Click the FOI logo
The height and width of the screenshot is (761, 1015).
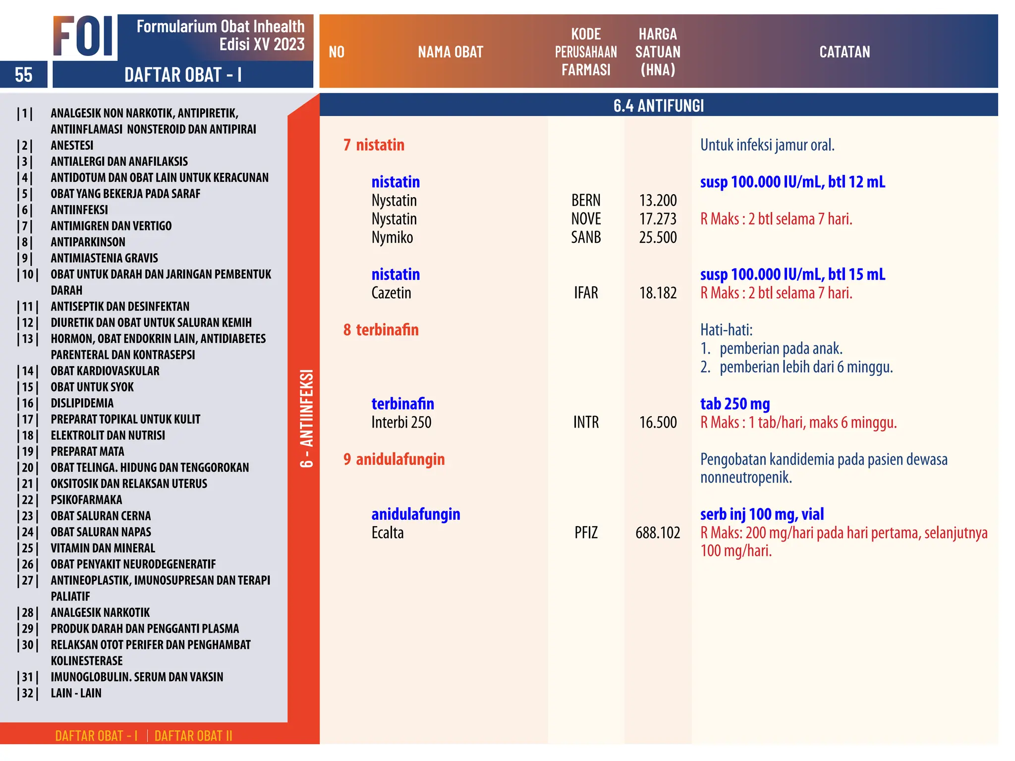click(83, 37)
